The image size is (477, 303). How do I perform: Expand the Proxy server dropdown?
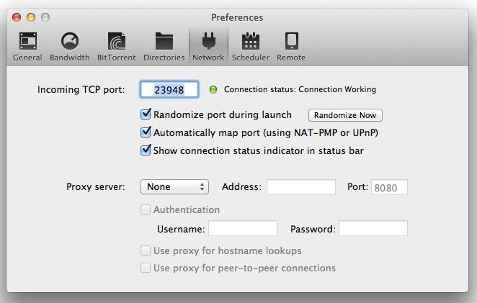[x=174, y=187]
